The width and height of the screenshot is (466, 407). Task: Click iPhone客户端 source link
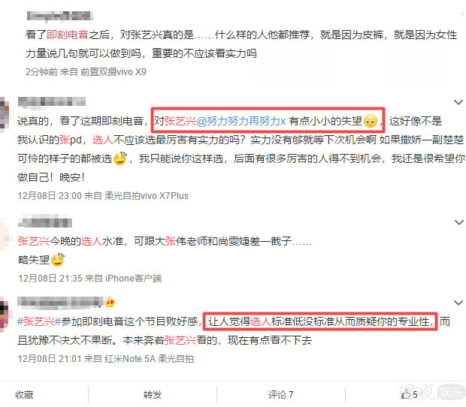pyautogui.click(x=134, y=278)
